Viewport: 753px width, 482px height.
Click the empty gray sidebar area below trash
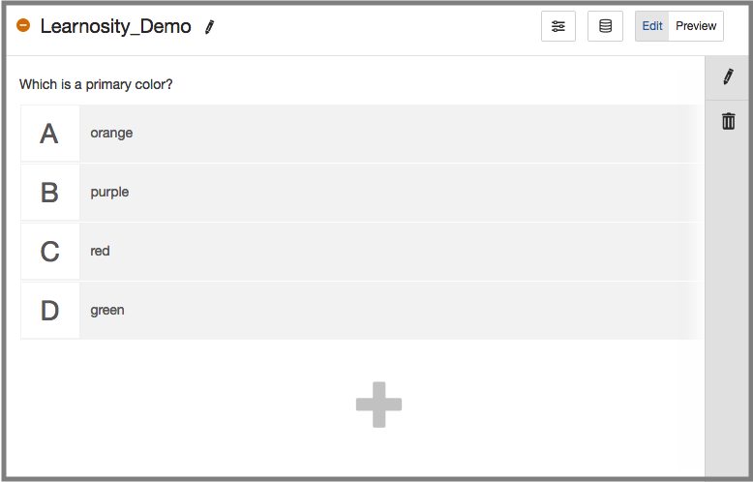tap(729, 310)
